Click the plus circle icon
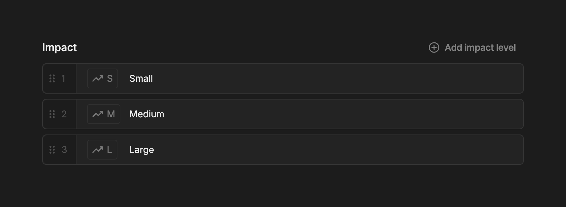 click(x=434, y=47)
